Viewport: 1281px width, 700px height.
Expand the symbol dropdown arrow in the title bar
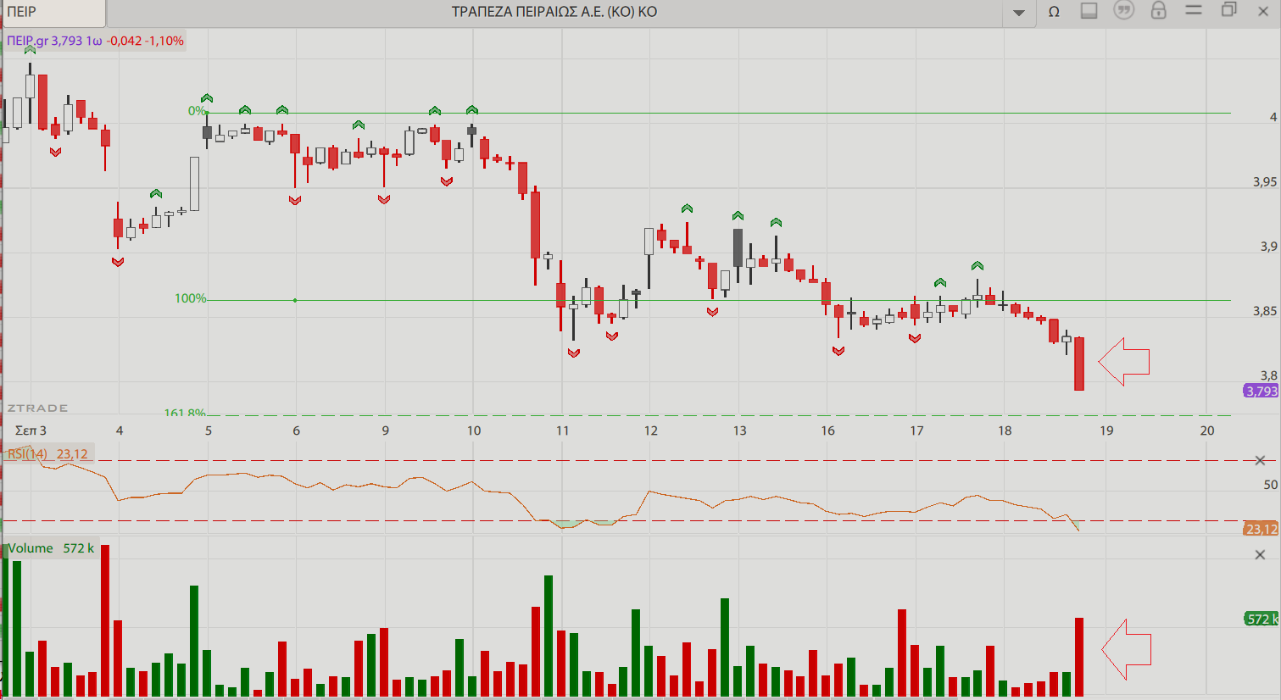click(1019, 13)
